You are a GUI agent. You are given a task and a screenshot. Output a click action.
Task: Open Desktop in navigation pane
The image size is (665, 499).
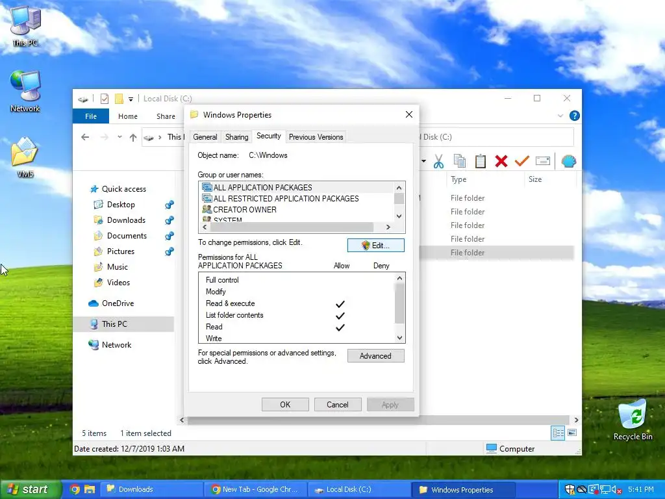tap(121, 205)
